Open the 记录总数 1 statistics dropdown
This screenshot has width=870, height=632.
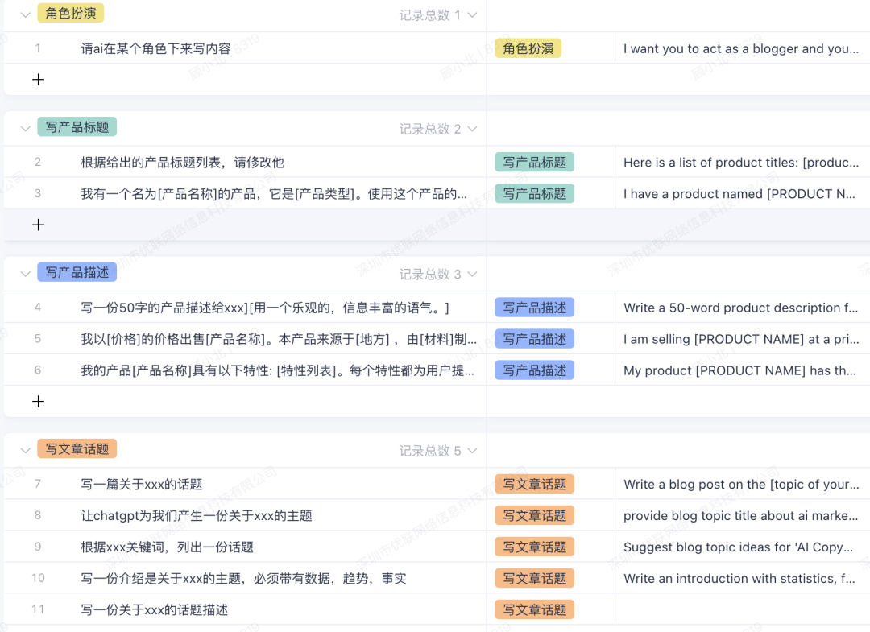click(438, 15)
